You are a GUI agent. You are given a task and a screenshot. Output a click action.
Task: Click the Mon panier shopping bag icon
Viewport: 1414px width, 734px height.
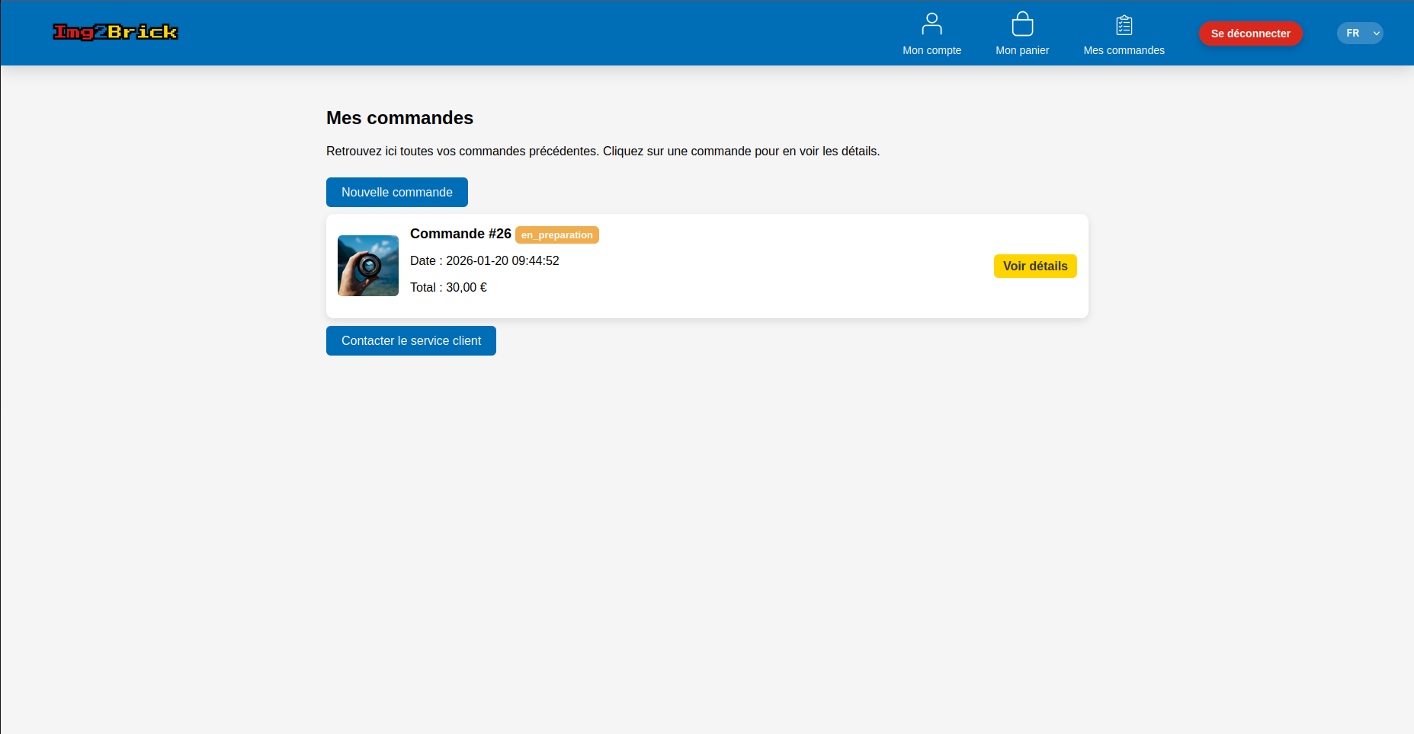pos(1022,24)
